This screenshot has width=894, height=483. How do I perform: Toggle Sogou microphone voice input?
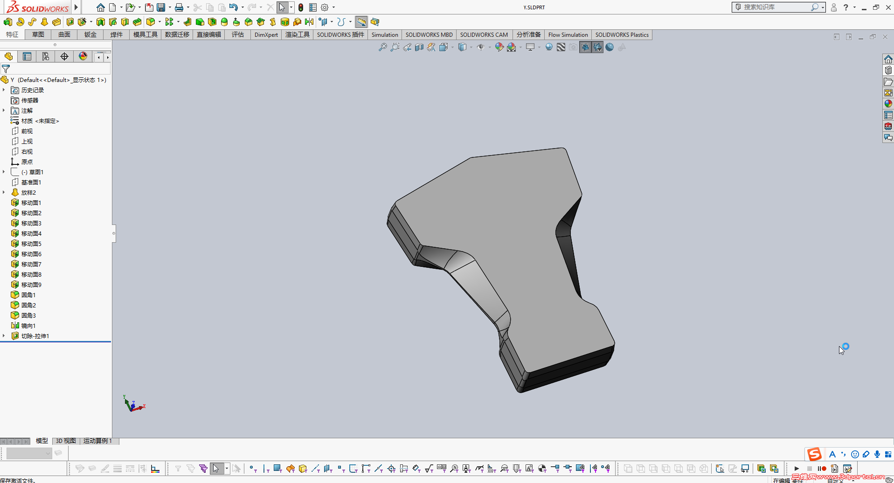pyautogui.click(x=877, y=454)
